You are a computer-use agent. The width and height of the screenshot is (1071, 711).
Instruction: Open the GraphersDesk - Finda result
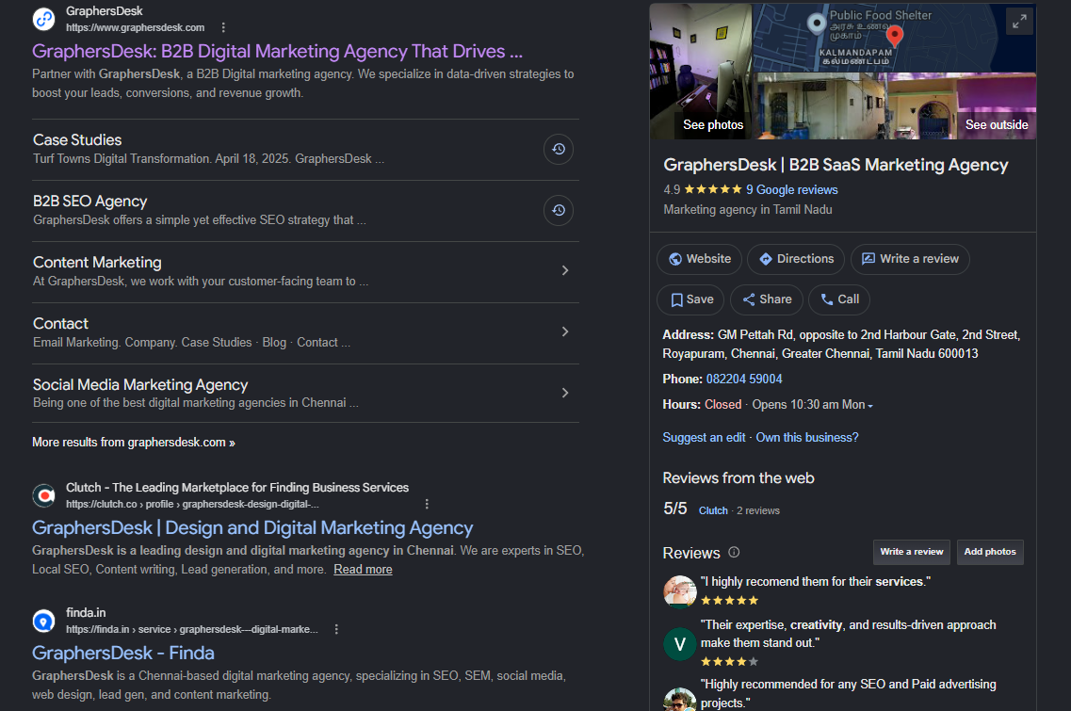pyautogui.click(x=123, y=653)
